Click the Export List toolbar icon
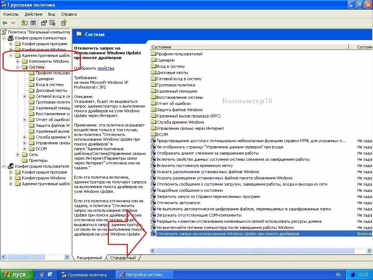This screenshot has width=373, height=280. click(52, 23)
